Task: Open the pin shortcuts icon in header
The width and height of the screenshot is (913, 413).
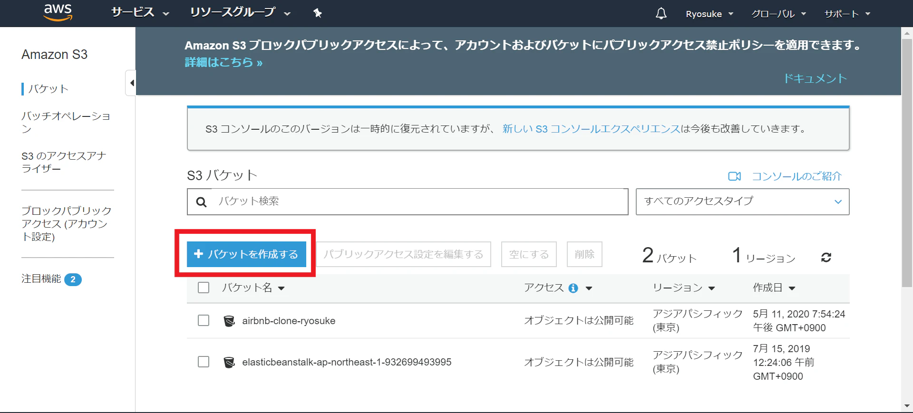Action: (318, 13)
